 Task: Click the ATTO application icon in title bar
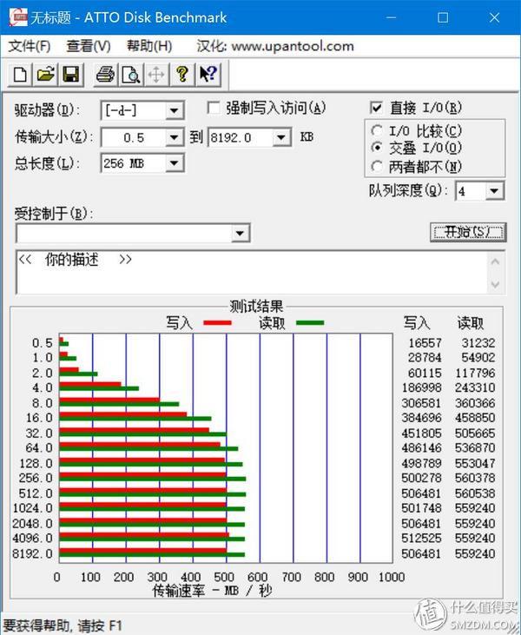point(18,17)
